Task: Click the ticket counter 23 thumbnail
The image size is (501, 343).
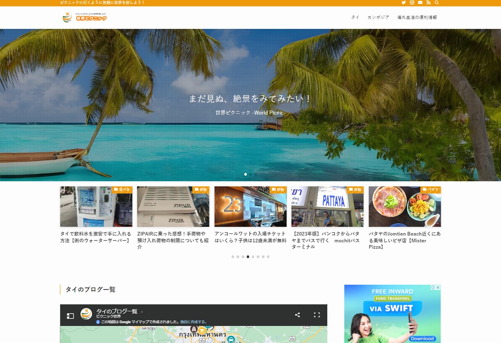Action: point(250,207)
